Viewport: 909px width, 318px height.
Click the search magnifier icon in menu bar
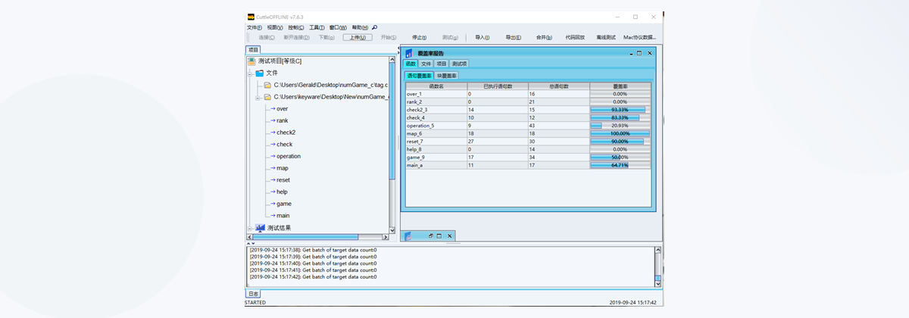(x=374, y=27)
